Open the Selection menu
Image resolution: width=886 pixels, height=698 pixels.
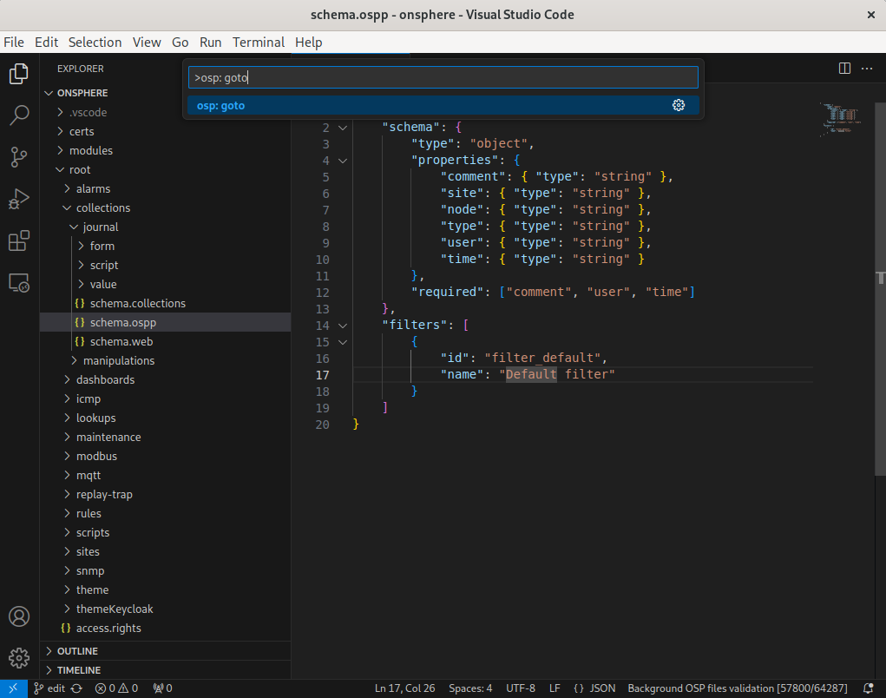[95, 43]
